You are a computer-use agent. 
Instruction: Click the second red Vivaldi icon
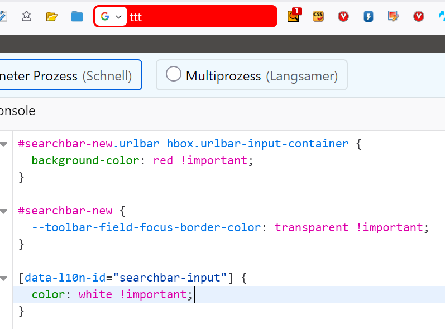point(419,16)
